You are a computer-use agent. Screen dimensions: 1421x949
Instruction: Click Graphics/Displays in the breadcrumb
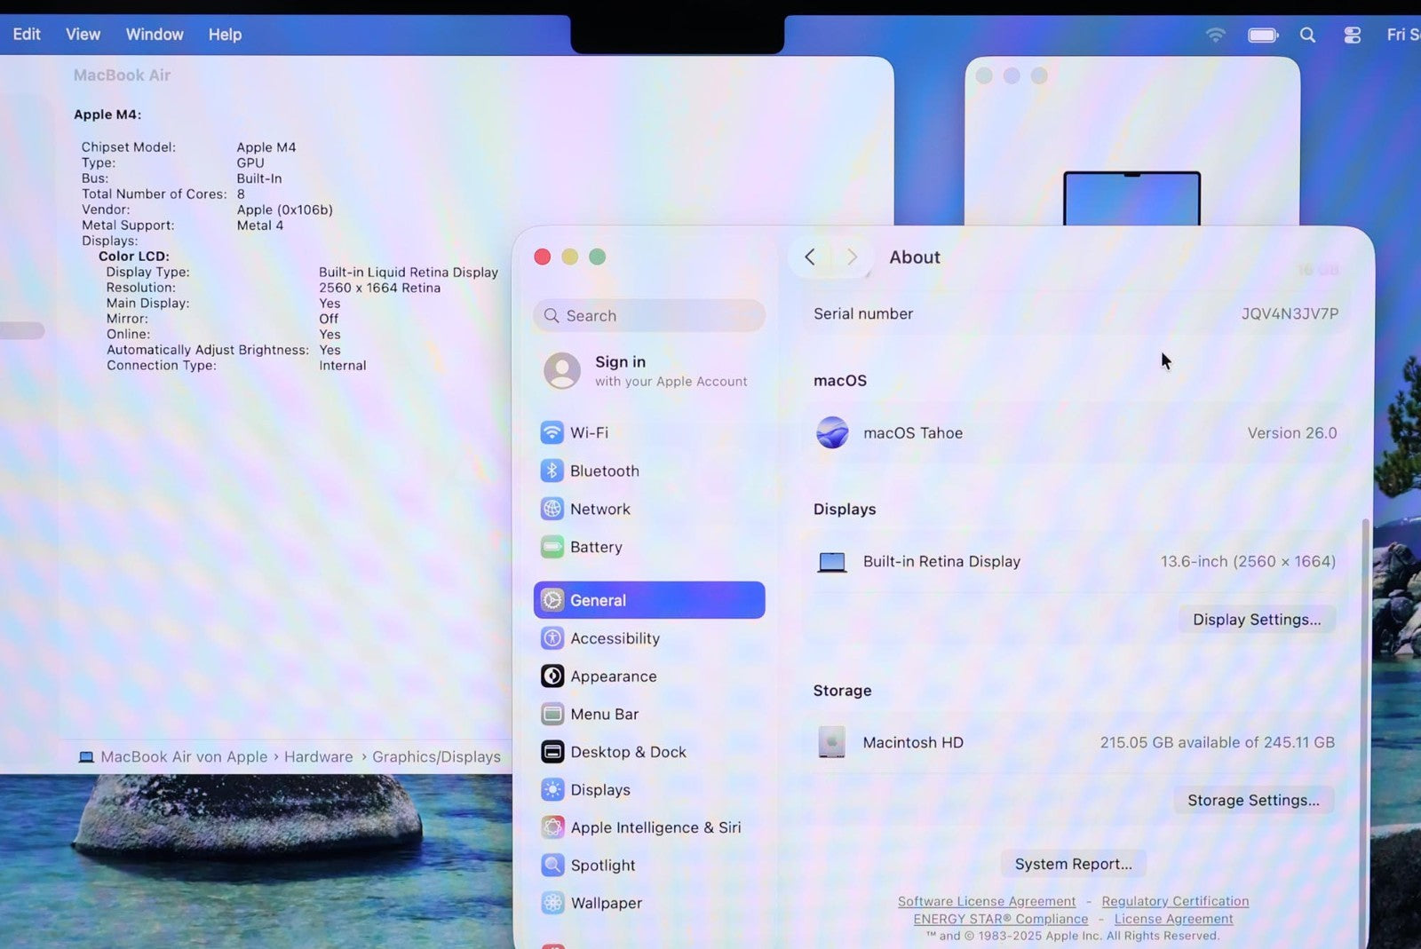coord(436,757)
